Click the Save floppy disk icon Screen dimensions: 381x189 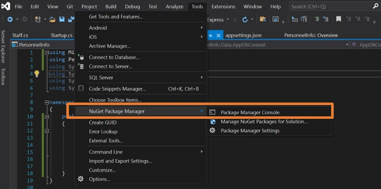tap(62, 19)
